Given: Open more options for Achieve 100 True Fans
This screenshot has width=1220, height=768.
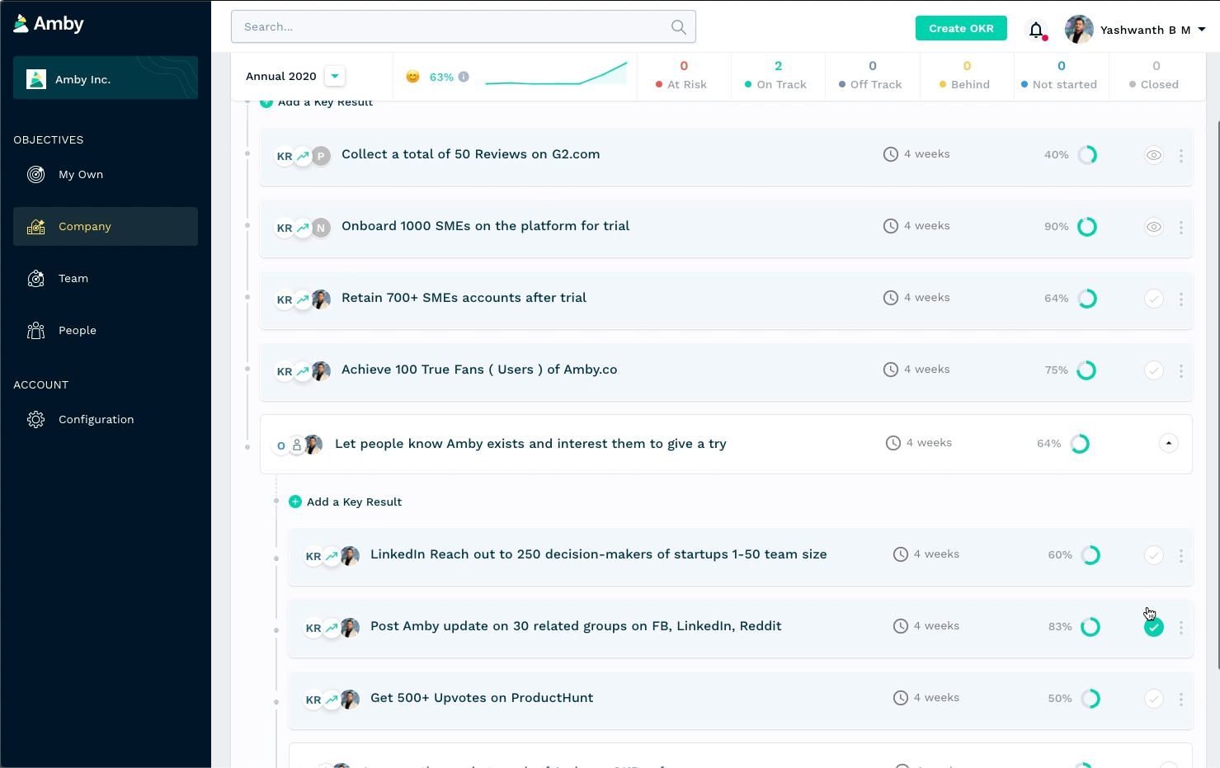Looking at the screenshot, I should (x=1180, y=370).
